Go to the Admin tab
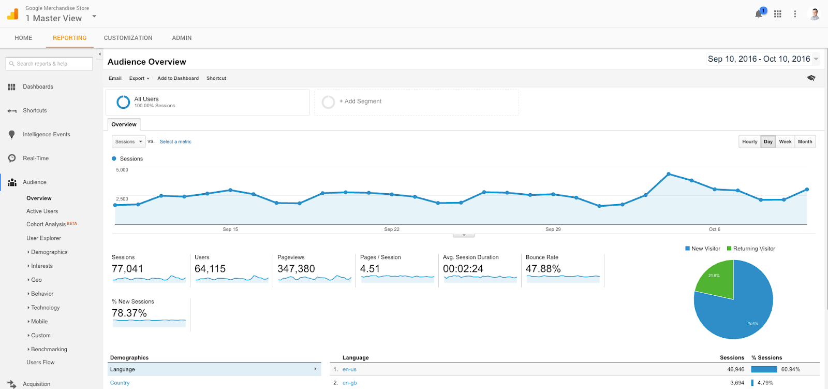This screenshot has height=389, width=828. pos(182,38)
